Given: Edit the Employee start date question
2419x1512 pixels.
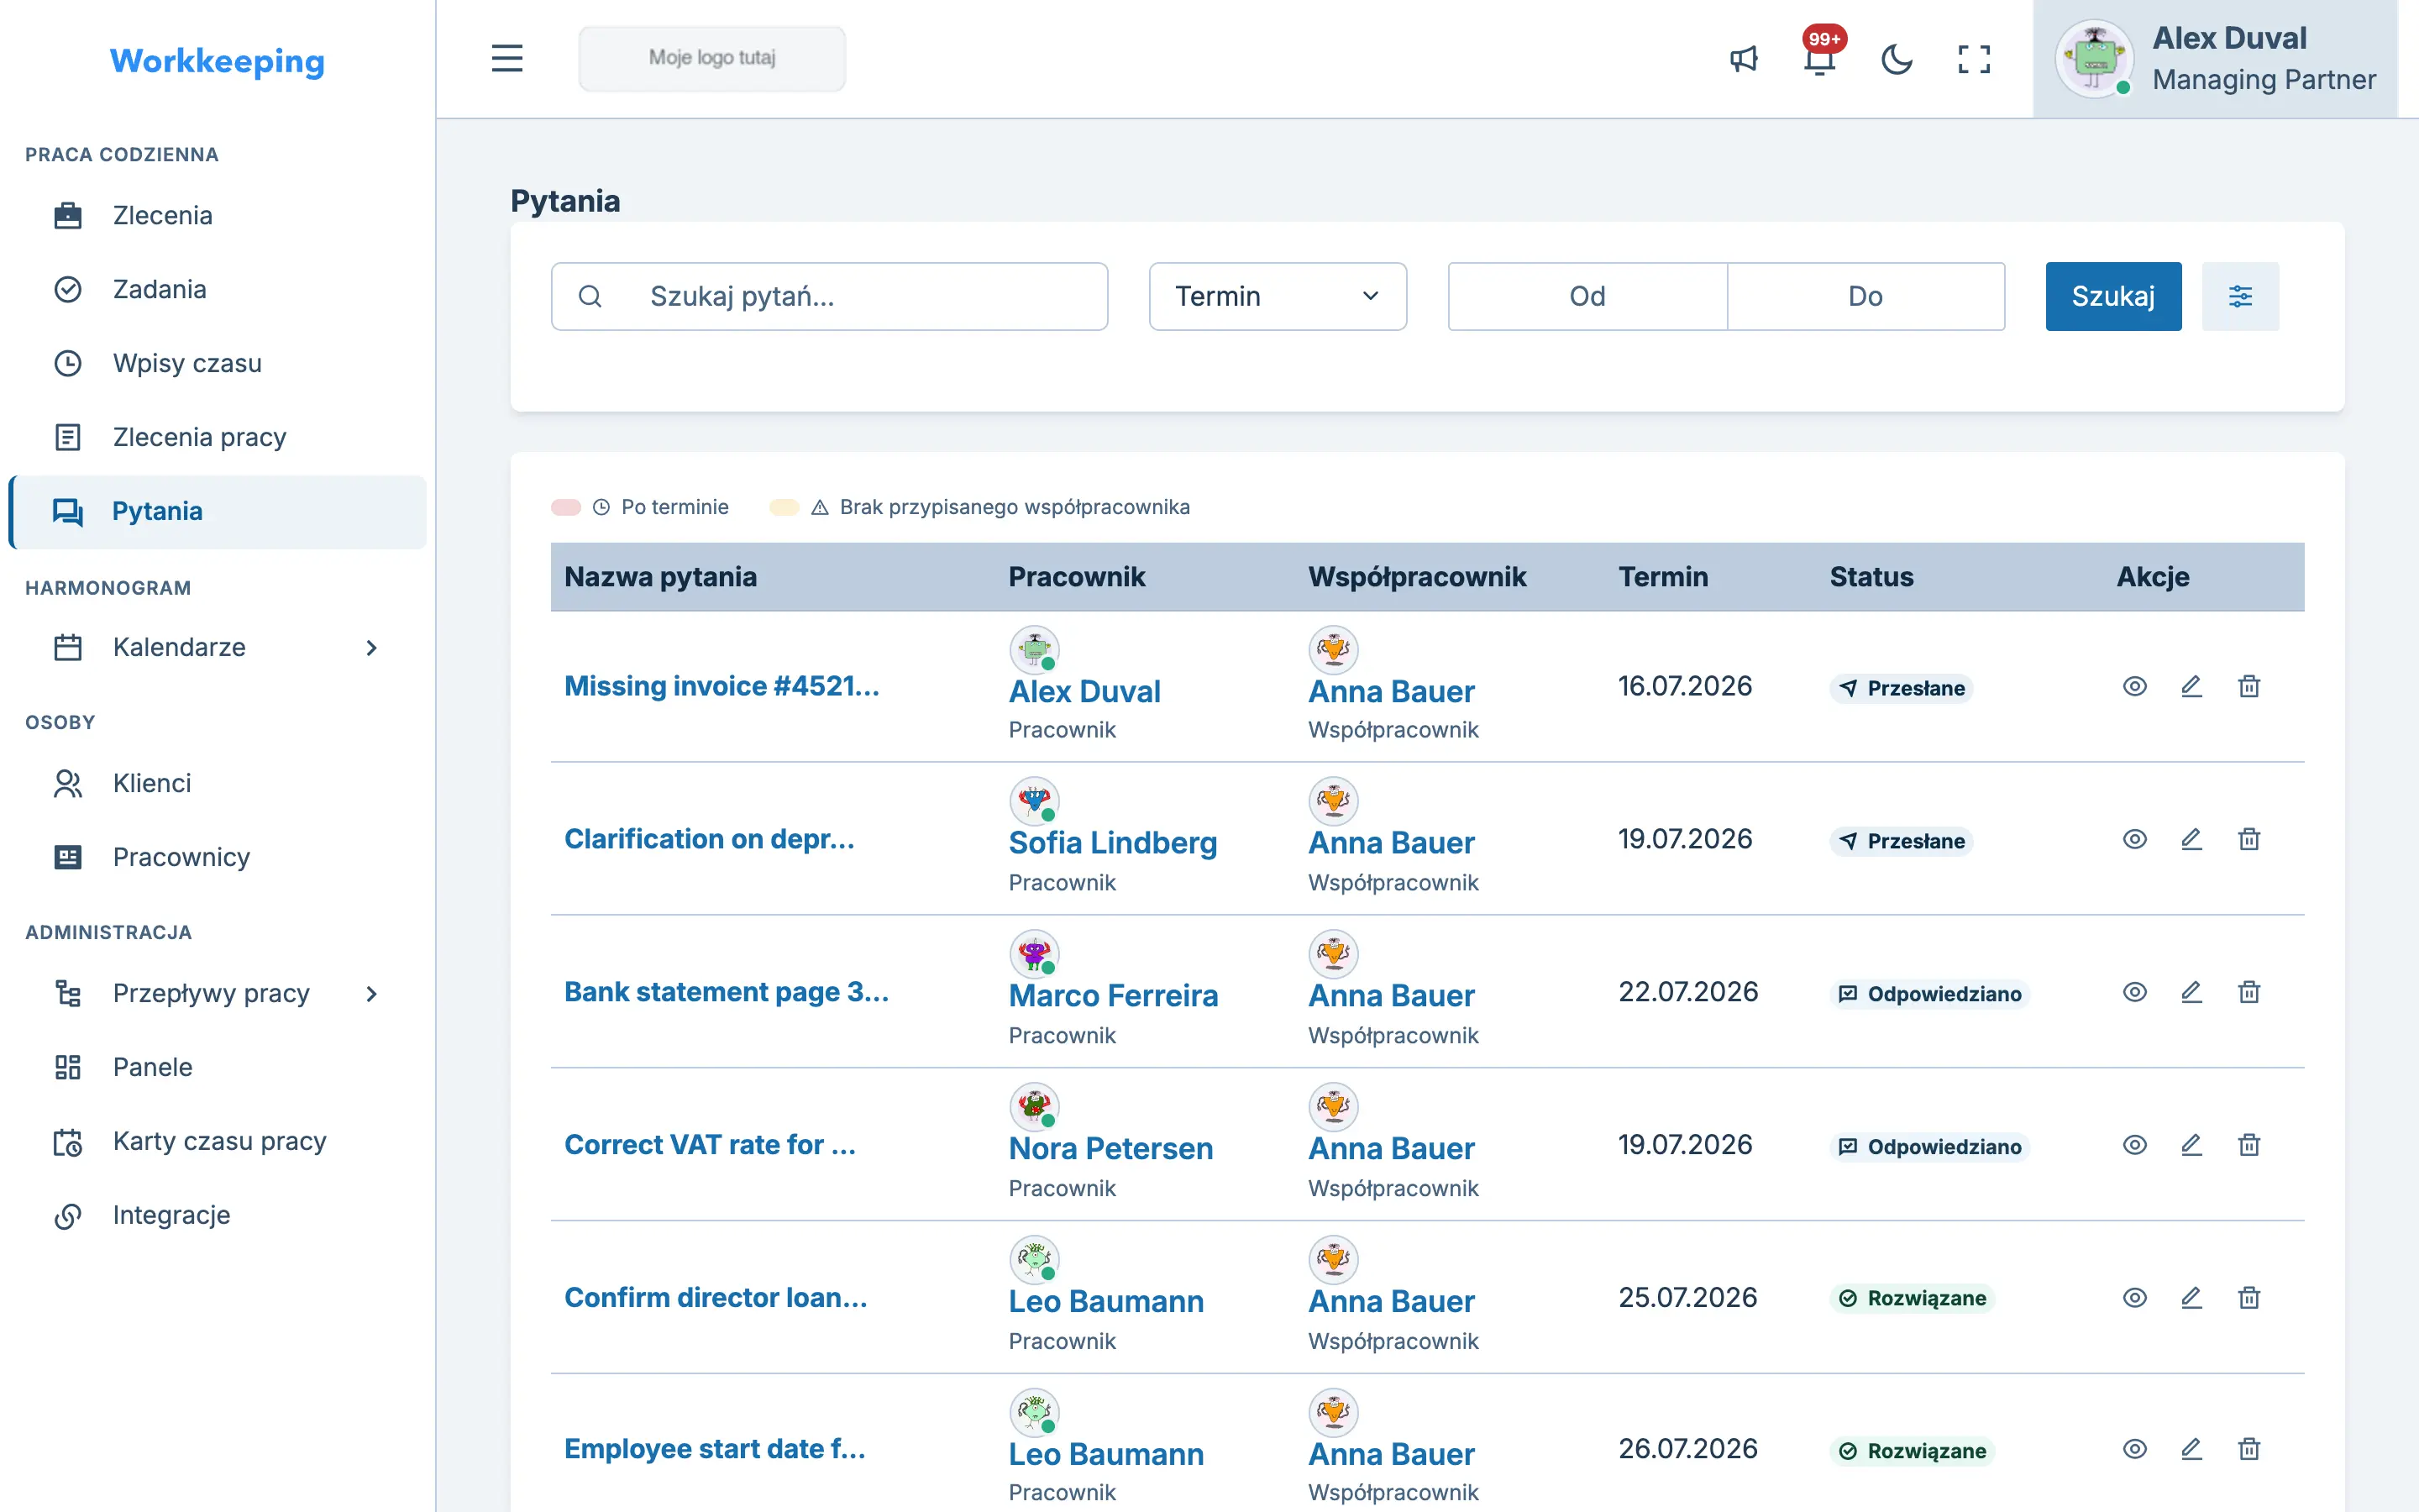Looking at the screenshot, I should tap(2191, 1449).
